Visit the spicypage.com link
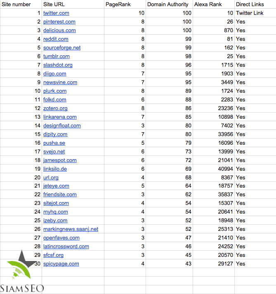Viewport: 276px width, 294px height. 61,264
